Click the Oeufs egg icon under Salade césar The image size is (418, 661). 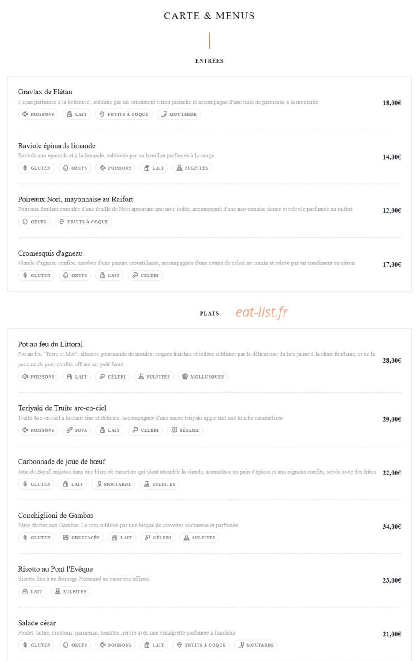(x=66, y=645)
